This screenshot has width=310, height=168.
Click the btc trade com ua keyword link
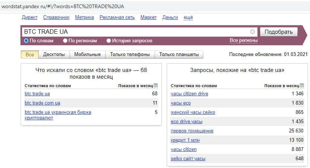tap(42, 103)
